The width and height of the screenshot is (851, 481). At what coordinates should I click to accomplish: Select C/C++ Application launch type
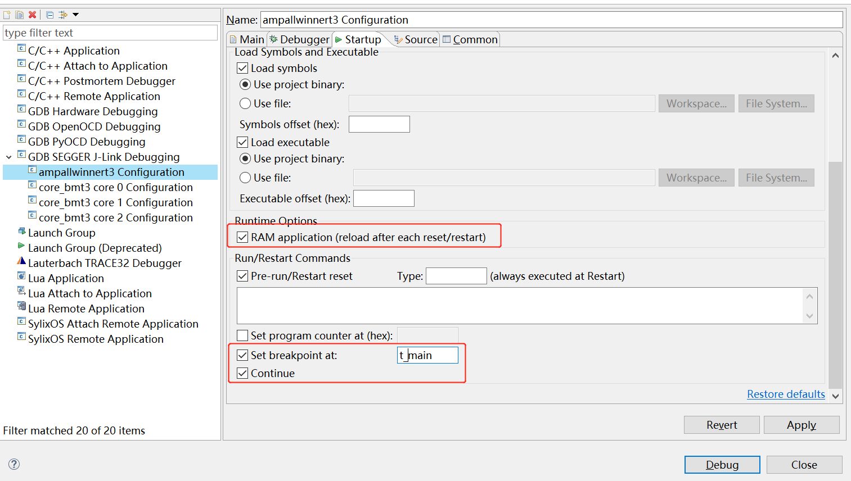(74, 51)
